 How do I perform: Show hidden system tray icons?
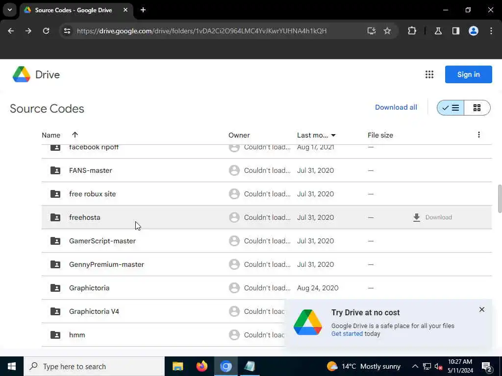(415, 366)
